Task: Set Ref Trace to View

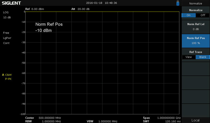Action: [188, 57]
